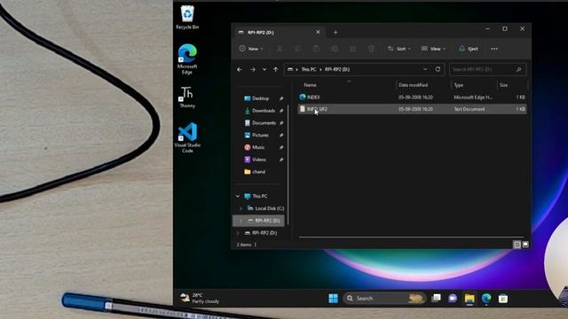The height and width of the screenshot is (319, 568).
Task: Open the Thonny desktop shortcut
Action: (187, 97)
